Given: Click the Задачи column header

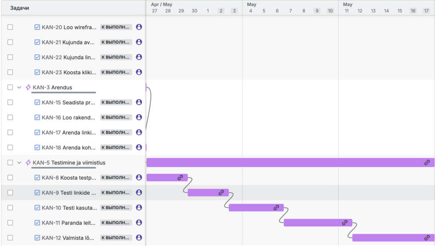Looking at the screenshot, I should [x=20, y=8].
